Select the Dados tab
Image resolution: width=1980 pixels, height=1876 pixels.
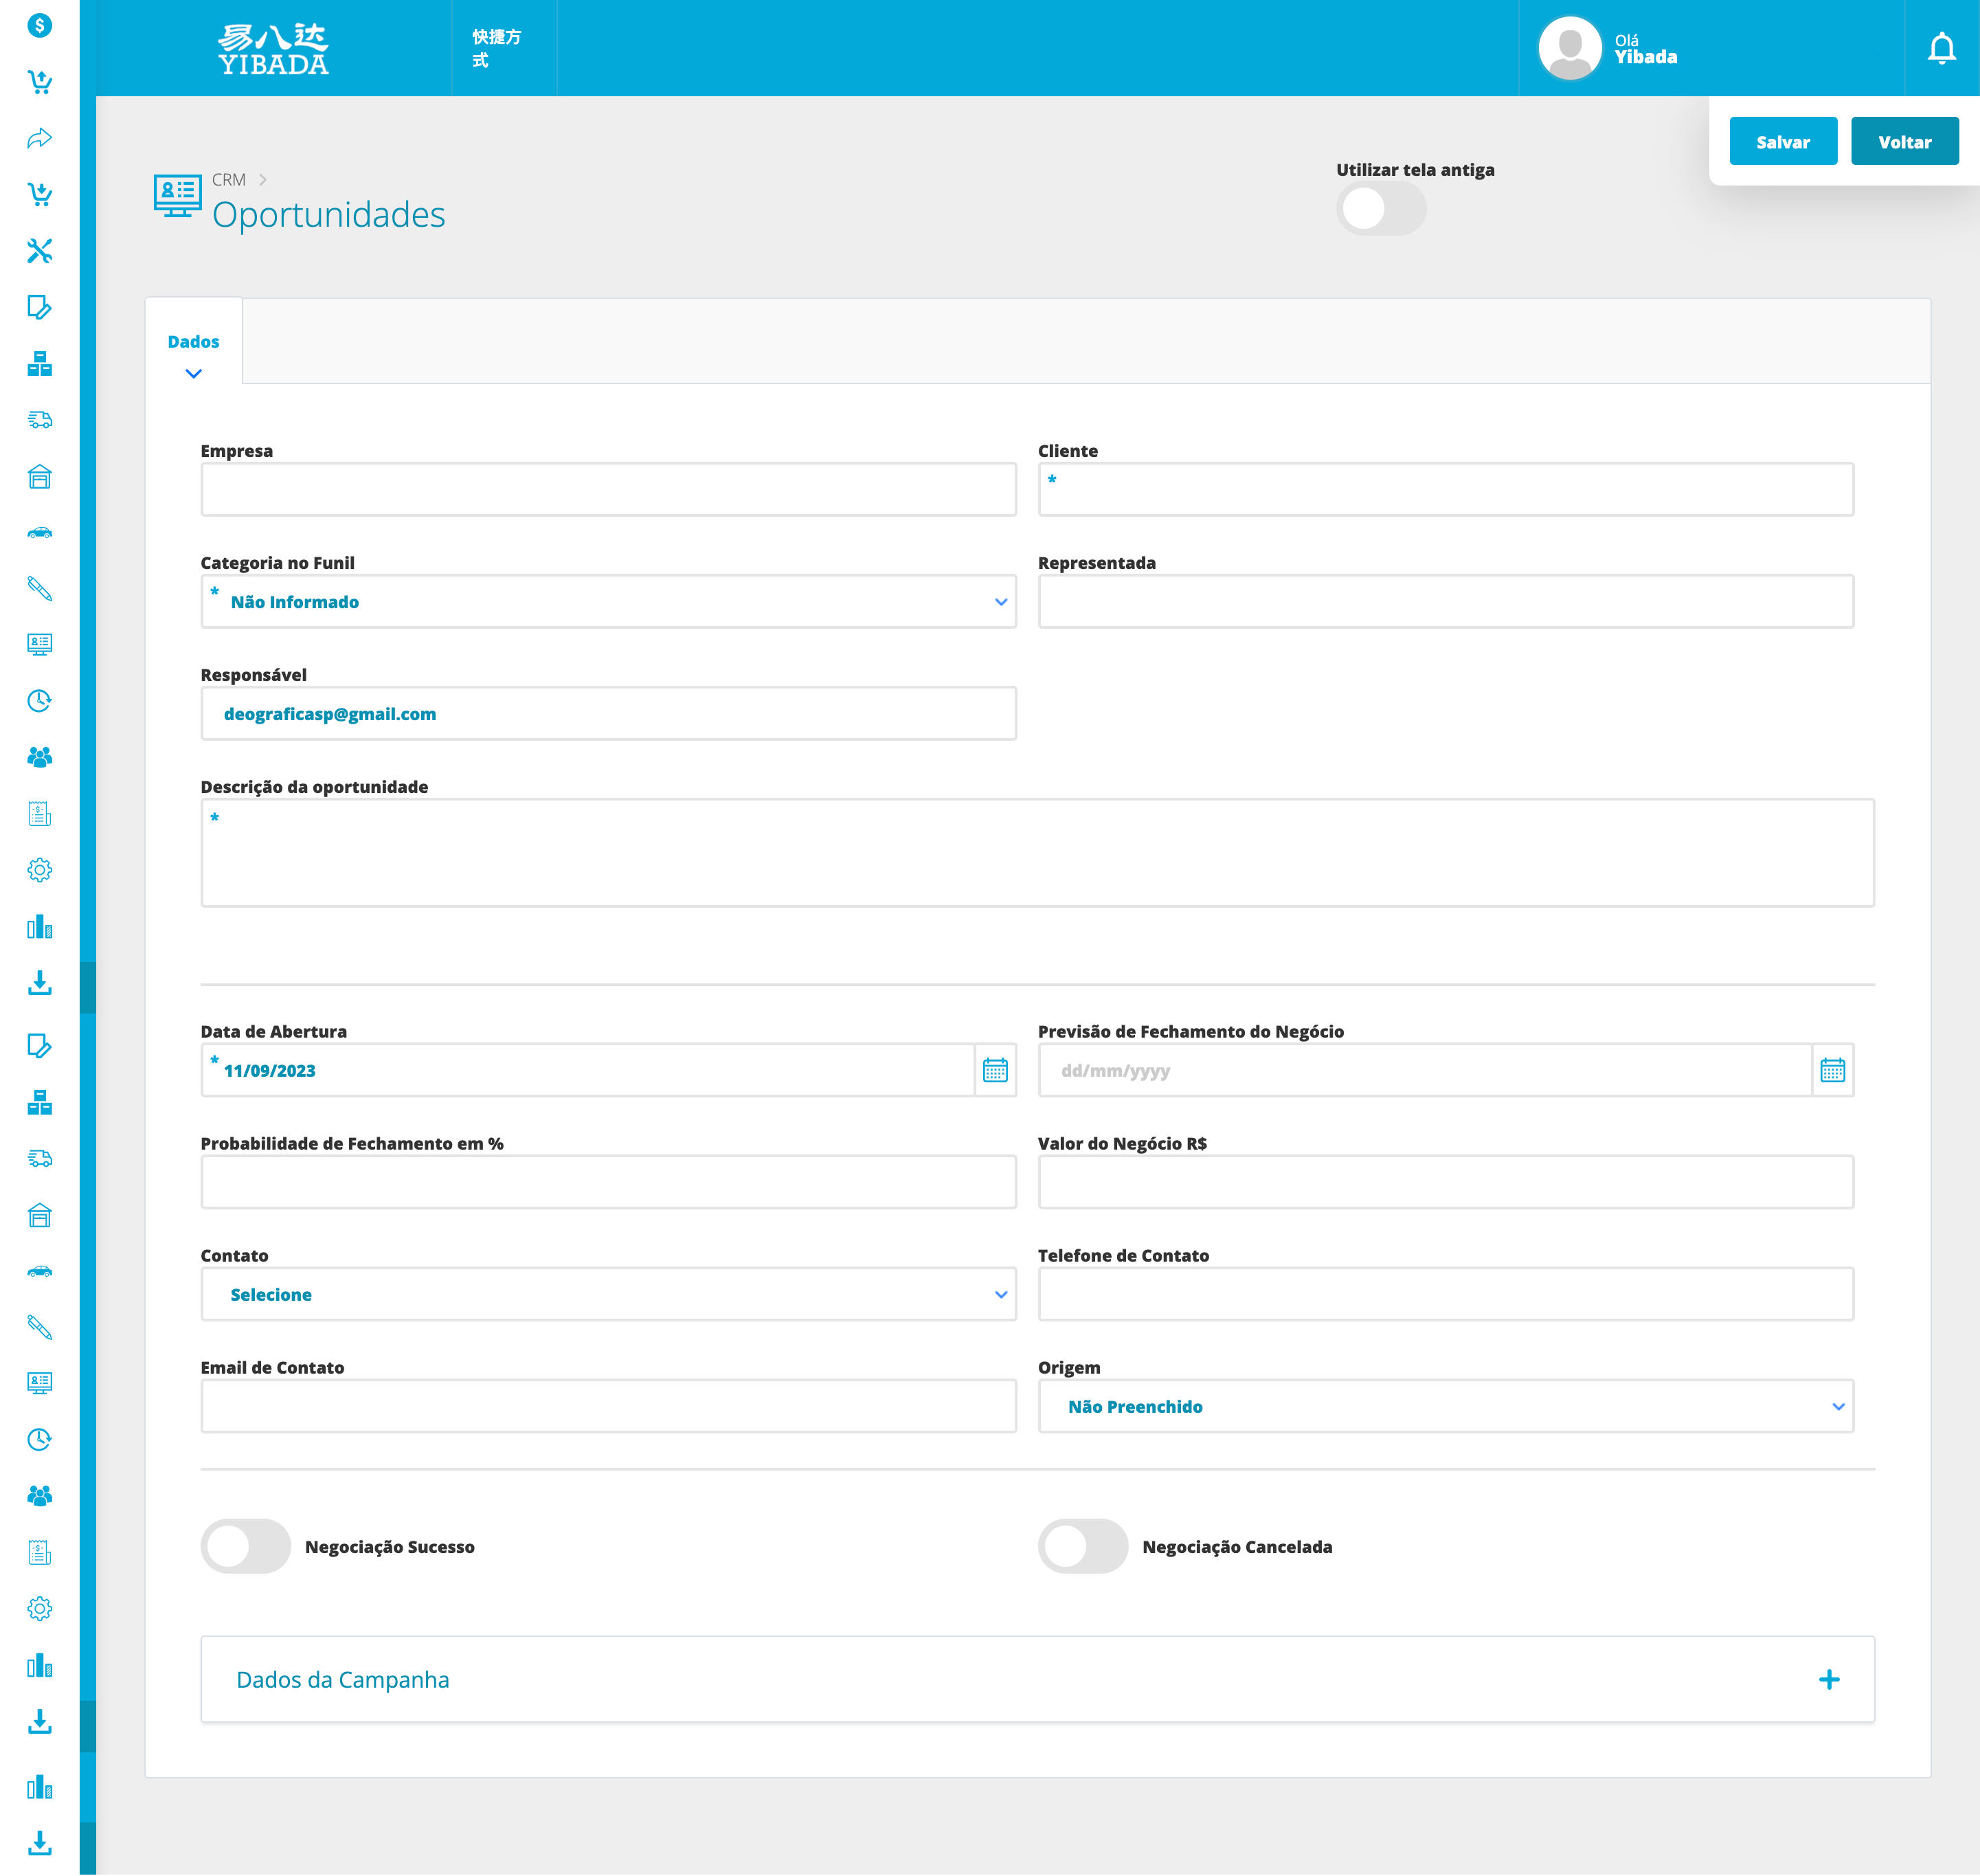pyautogui.click(x=193, y=342)
